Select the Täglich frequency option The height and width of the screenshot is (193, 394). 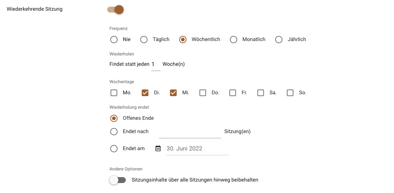pyautogui.click(x=144, y=40)
